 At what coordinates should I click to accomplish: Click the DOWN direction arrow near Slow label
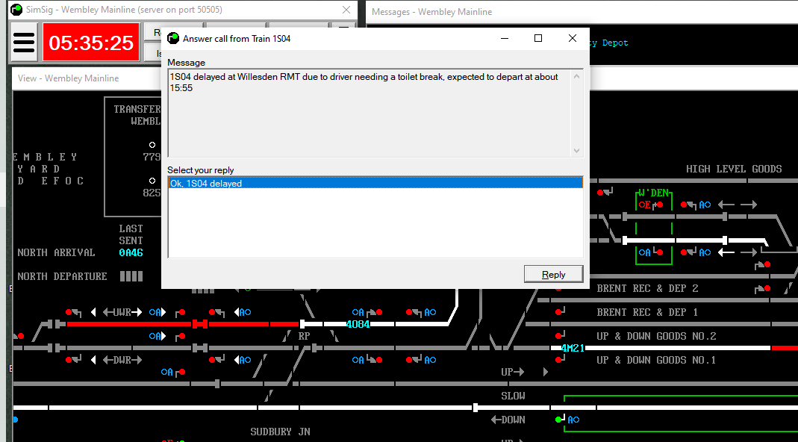[x=508, y=420]
